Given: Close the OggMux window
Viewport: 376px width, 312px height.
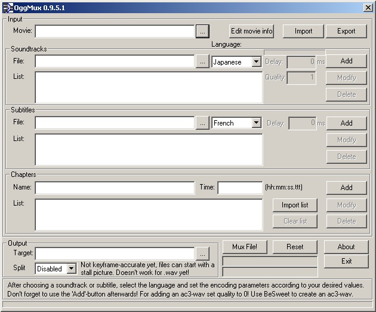Looking at the screenshot, I should [x=368, y=8].
